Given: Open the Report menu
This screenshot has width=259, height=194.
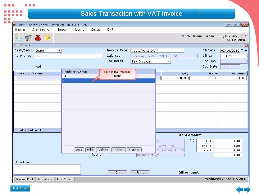Looking at the screenshot, I should (63, 29).
